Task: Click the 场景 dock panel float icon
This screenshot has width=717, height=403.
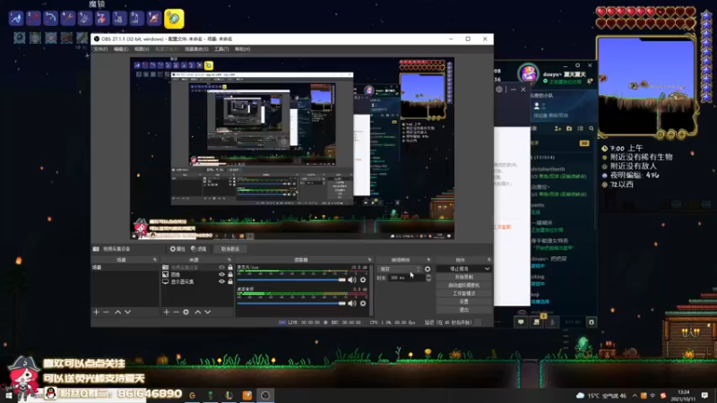Action: pyautogui.click(x=155, y=260)
